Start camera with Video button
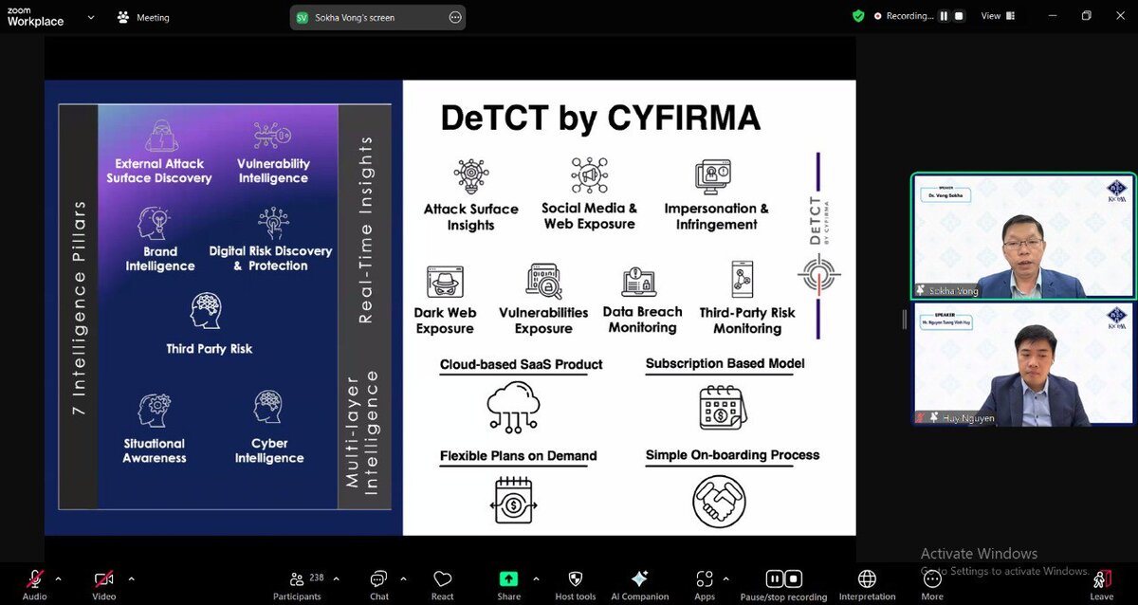Viewport: 1138px width, 605px height. (104, 584)
